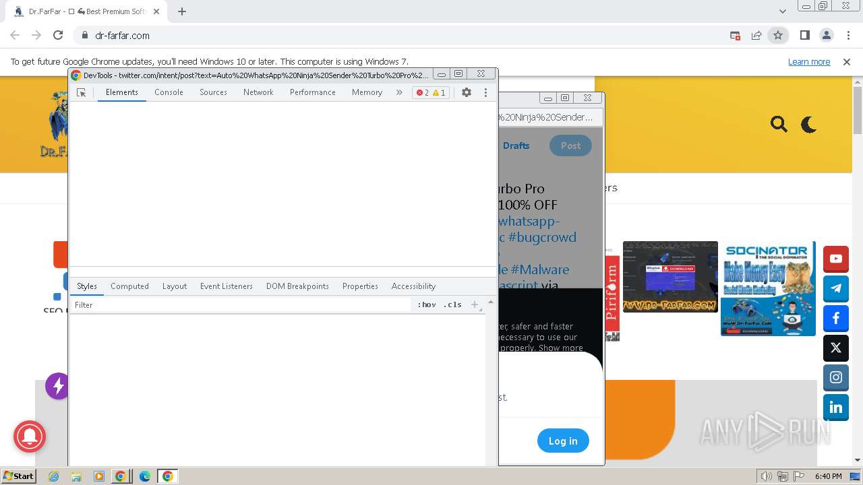Open the YouTube social icon
Image resolution: width=863 pixels, height=485 pixels.
tap(836, 259)
